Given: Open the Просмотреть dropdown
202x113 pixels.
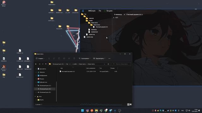Looking at the screenshot, I should [x=99, y=58].
